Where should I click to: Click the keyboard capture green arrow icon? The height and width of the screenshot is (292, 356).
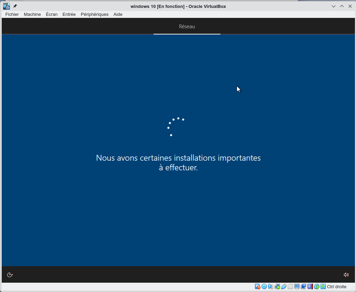point(323,286)
